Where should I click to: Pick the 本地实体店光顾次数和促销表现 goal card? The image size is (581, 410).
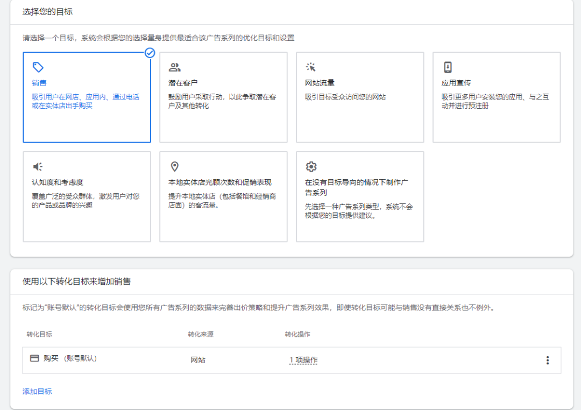pos(223,196)
